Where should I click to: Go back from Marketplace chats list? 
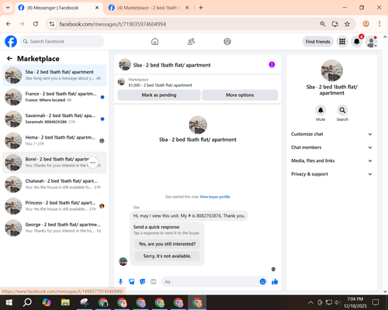[9, 59]
